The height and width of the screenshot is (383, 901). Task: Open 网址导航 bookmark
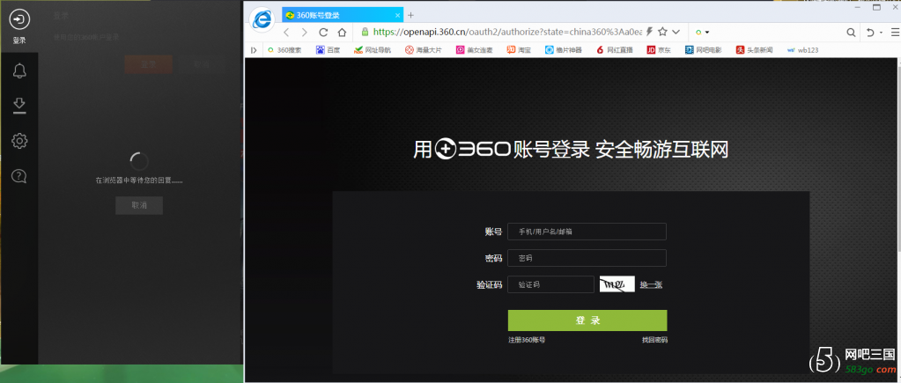tap(373, 50)
